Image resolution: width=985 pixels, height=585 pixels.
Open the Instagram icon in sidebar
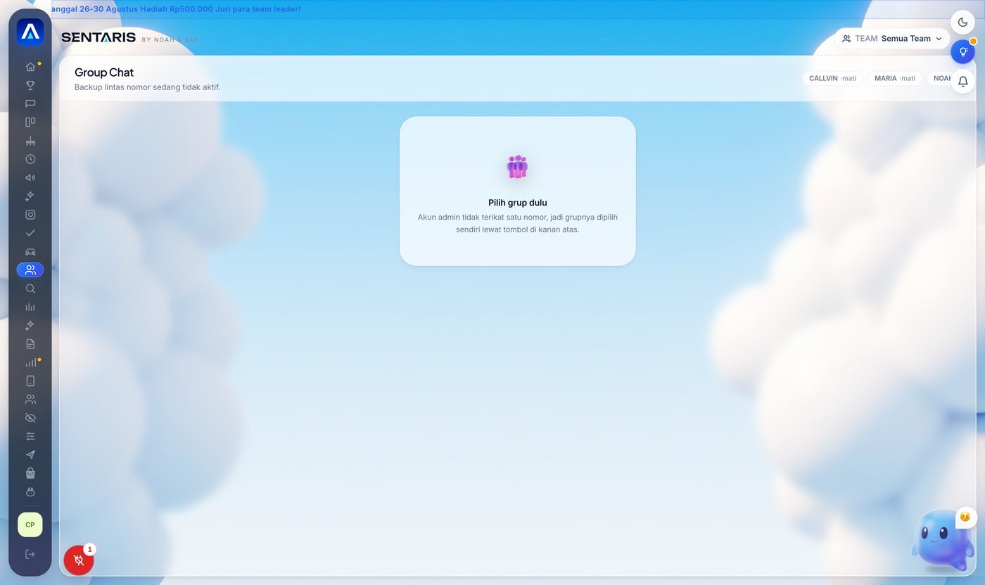30,215
